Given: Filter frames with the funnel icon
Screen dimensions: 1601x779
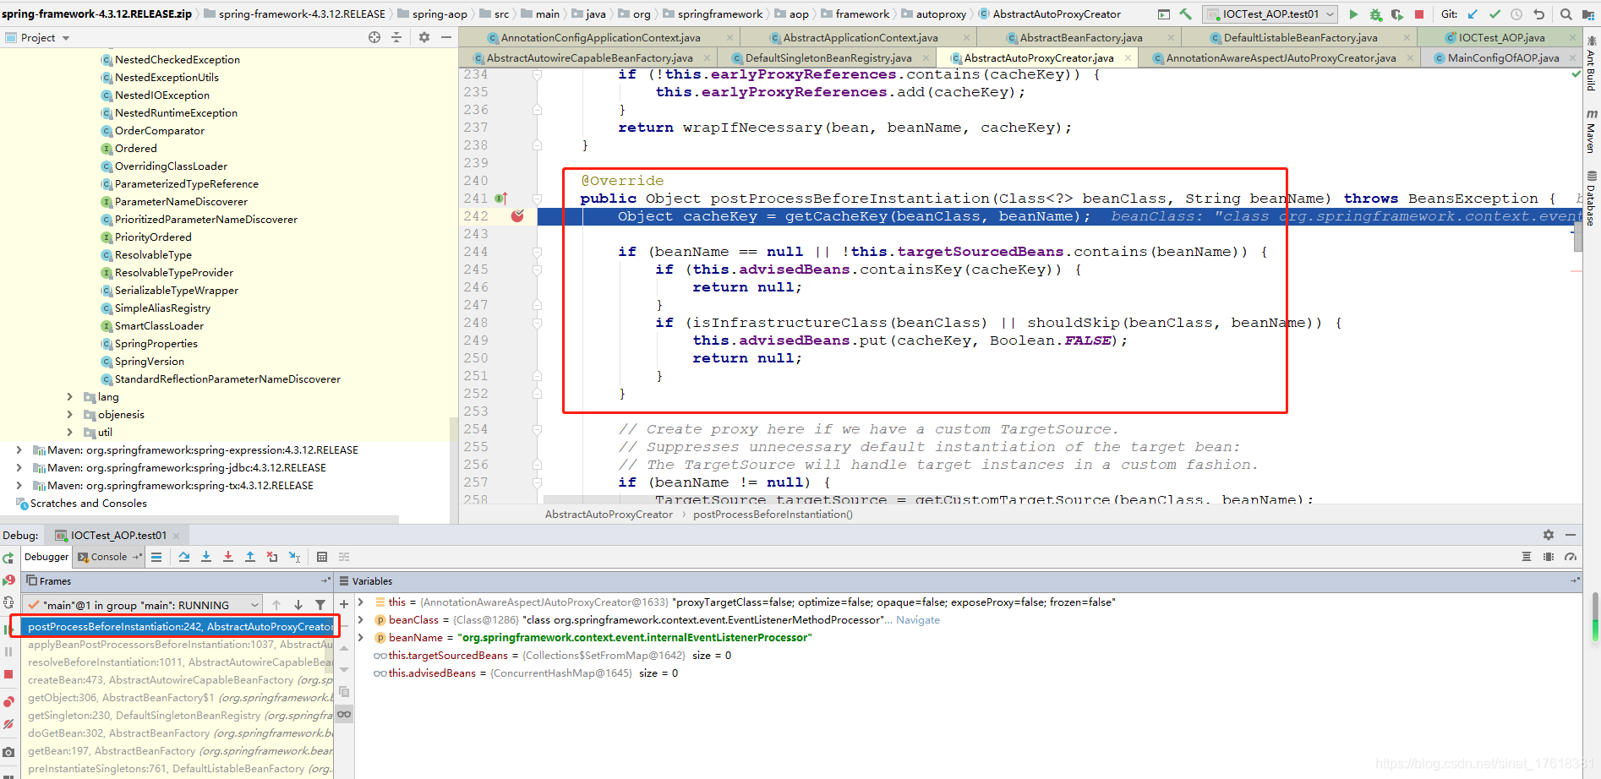Looking at the screenshot, I should 320,605.
